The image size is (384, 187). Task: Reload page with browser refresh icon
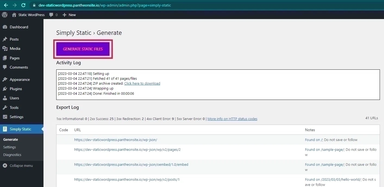[x=23, y=5]
